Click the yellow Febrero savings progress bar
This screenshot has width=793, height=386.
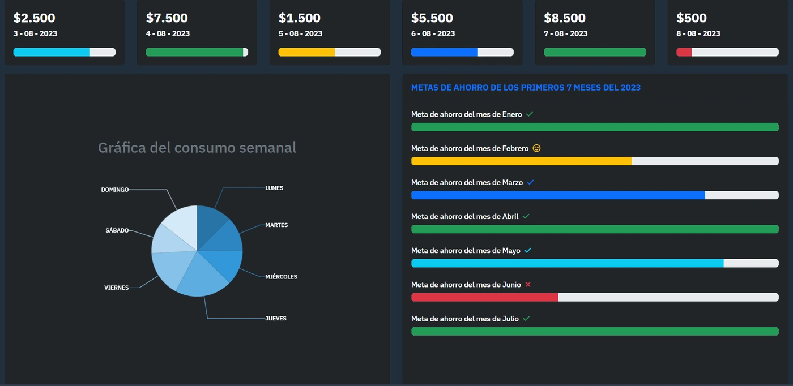tap(521, 161)
